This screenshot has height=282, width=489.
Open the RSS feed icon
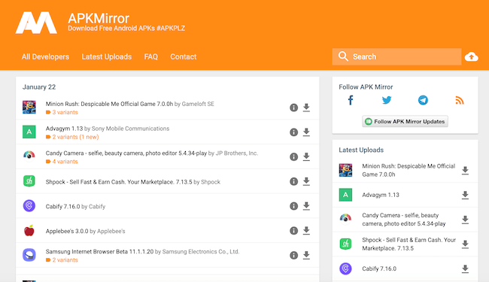pos(460,100)
